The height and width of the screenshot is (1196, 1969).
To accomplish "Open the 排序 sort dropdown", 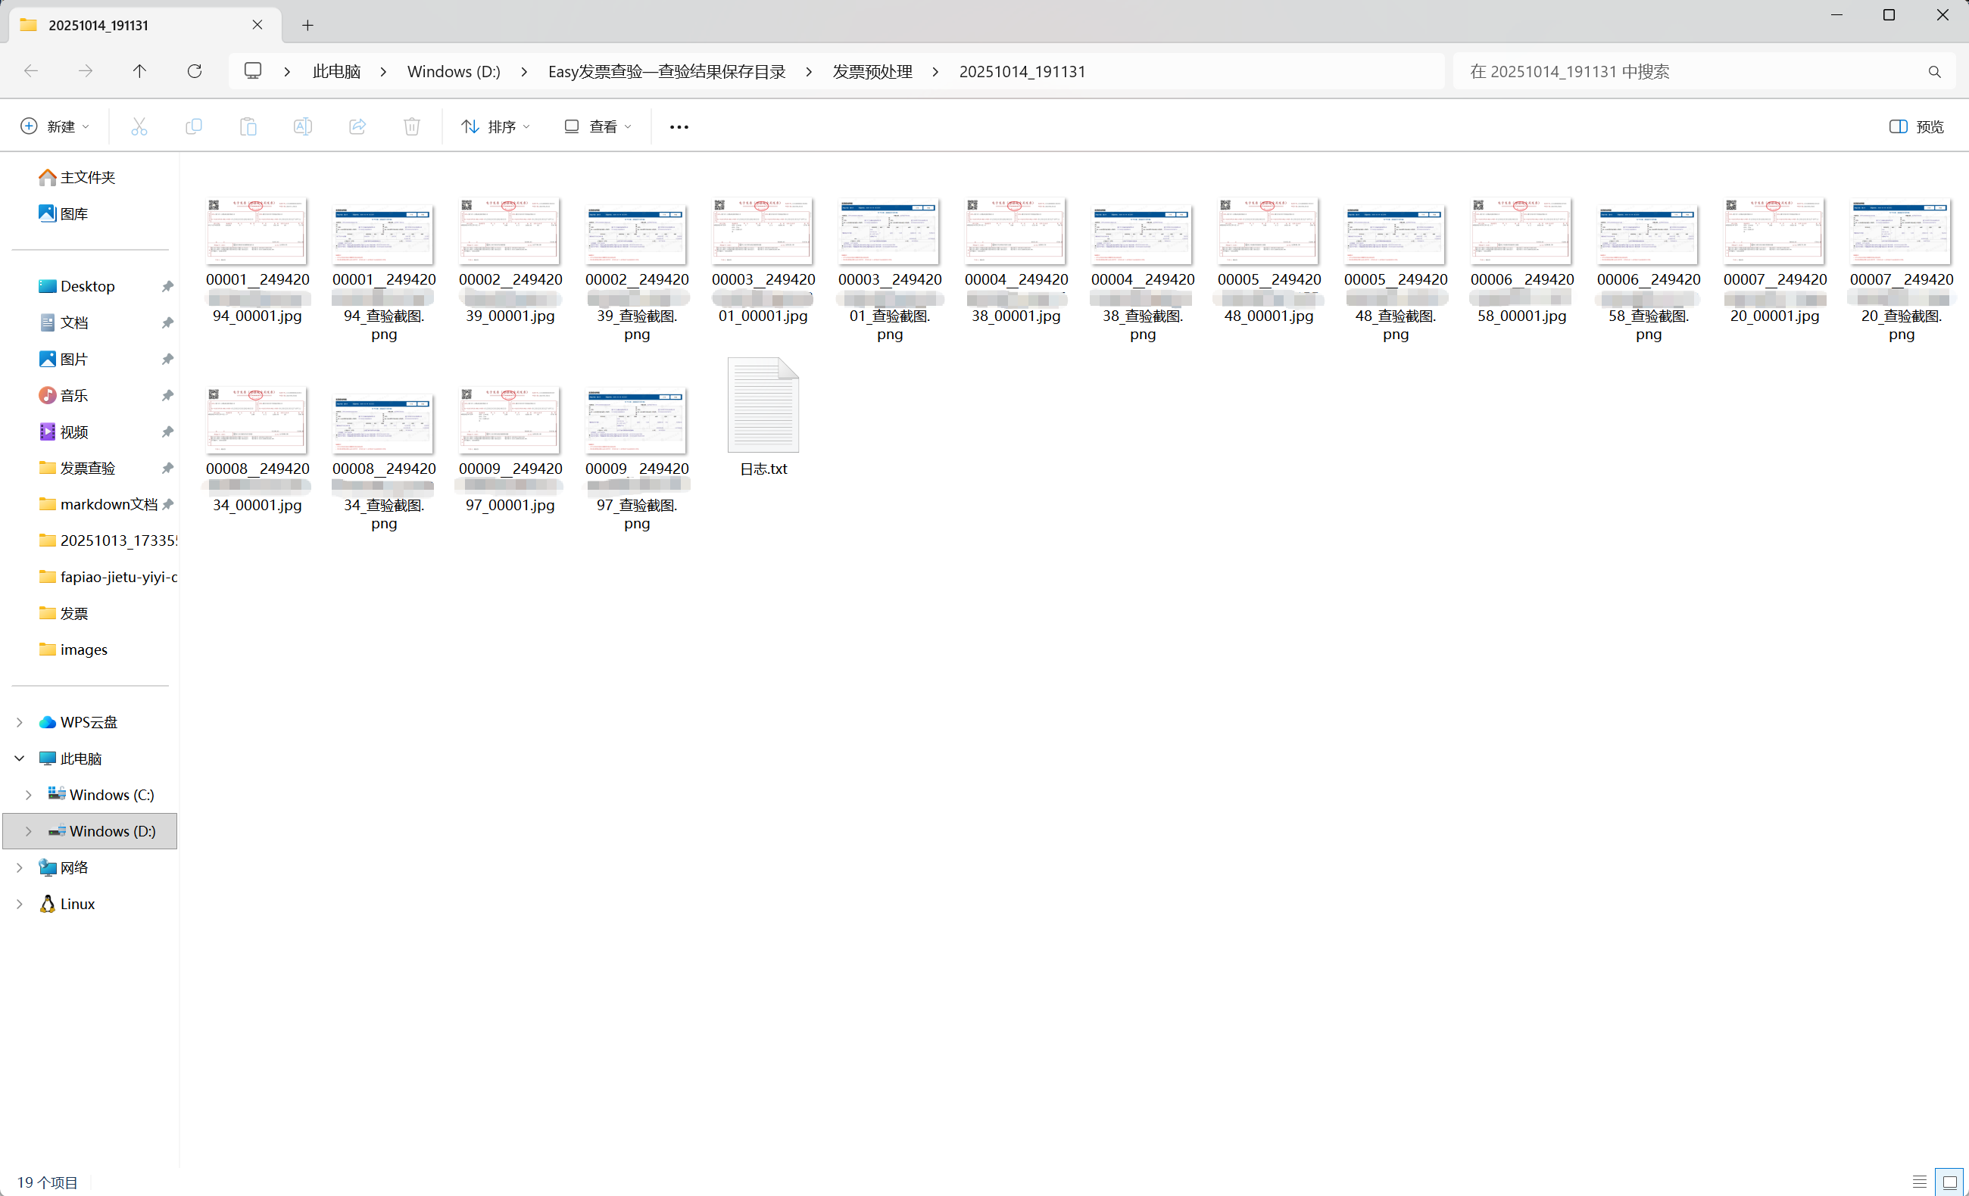I will [495, 126].
